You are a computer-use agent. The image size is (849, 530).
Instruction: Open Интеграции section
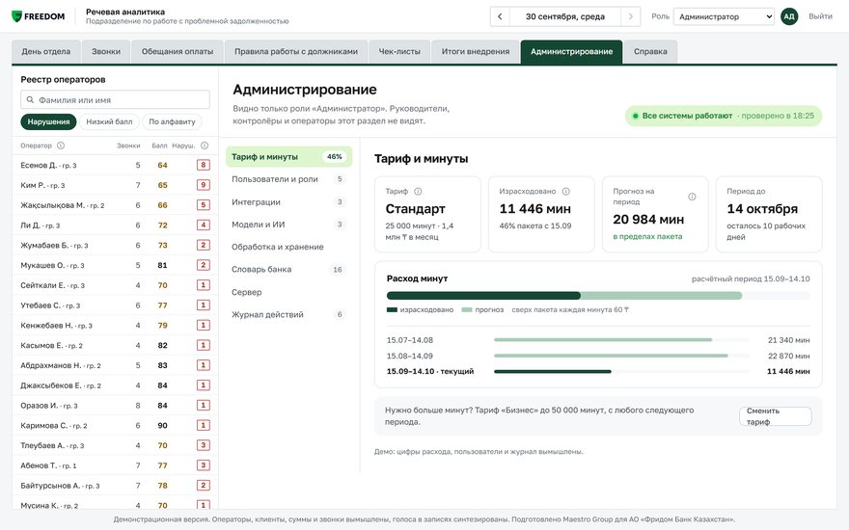(289, 201)
